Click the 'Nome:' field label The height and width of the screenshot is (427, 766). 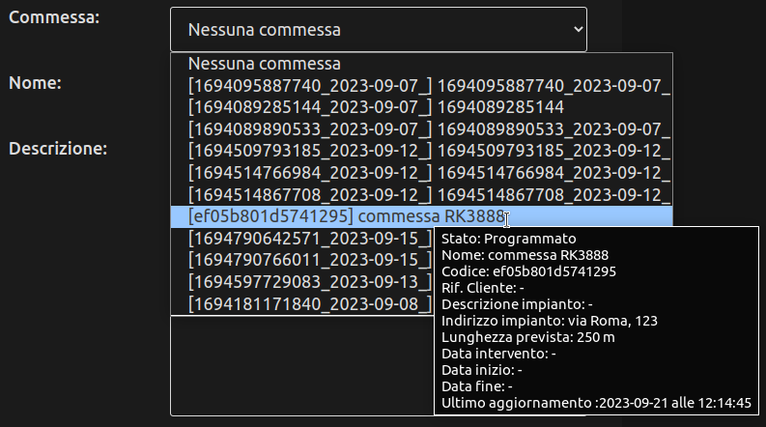pos(36,83)
